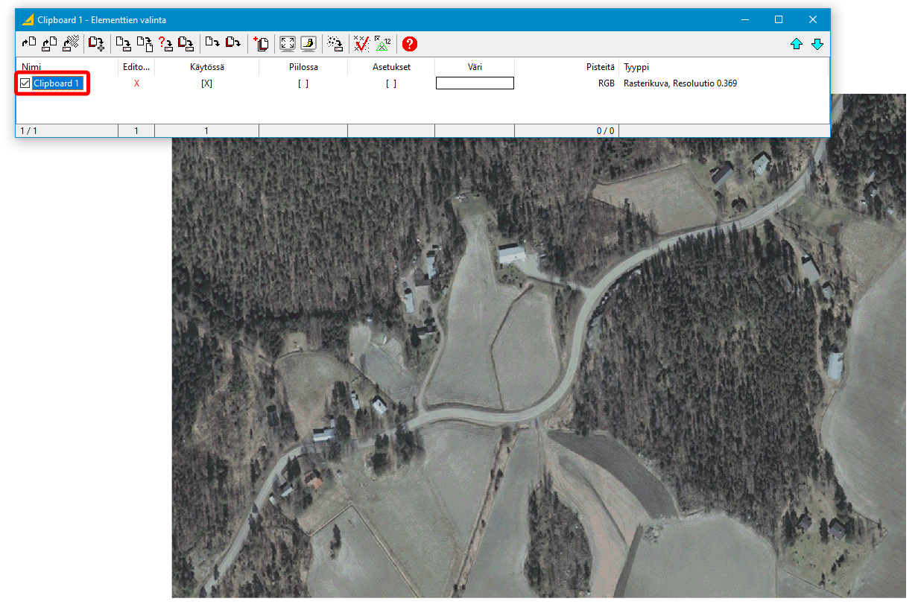Screen dimensions: 921x613
Task: Uncheck the Clipboard 1 checkbox
Action: tap(25, 83)
